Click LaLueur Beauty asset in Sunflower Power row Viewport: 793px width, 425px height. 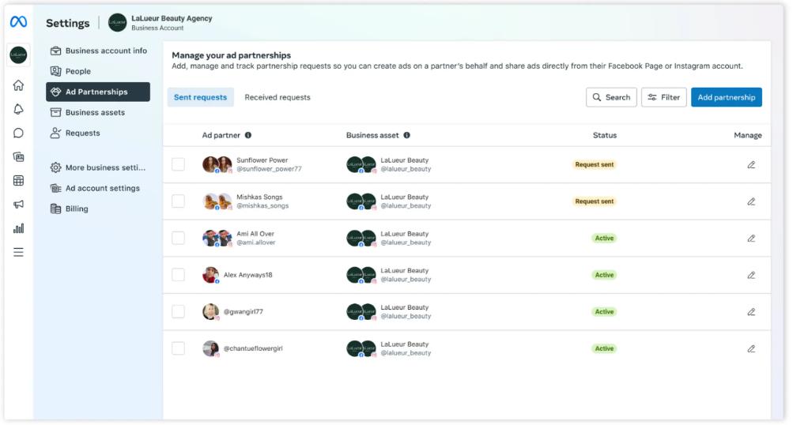point(388,165)
